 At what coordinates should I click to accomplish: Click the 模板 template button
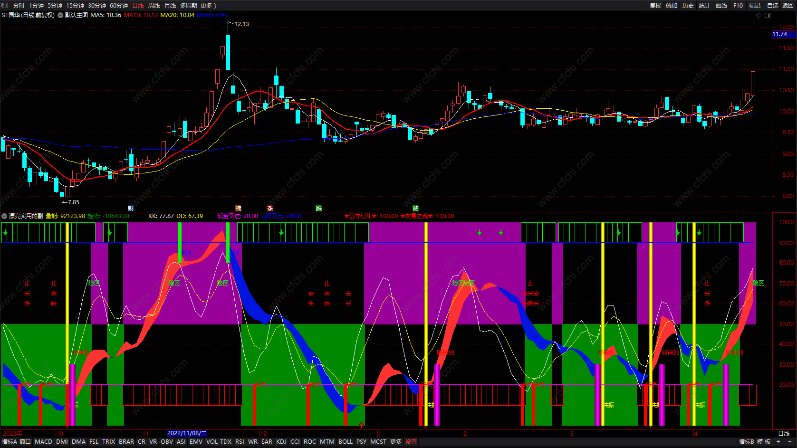(764, 442)
